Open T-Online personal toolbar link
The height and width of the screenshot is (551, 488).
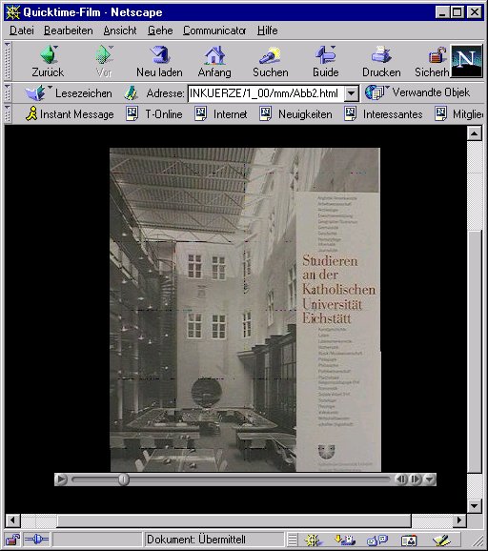pyautogui.click(x=153, y=113)
